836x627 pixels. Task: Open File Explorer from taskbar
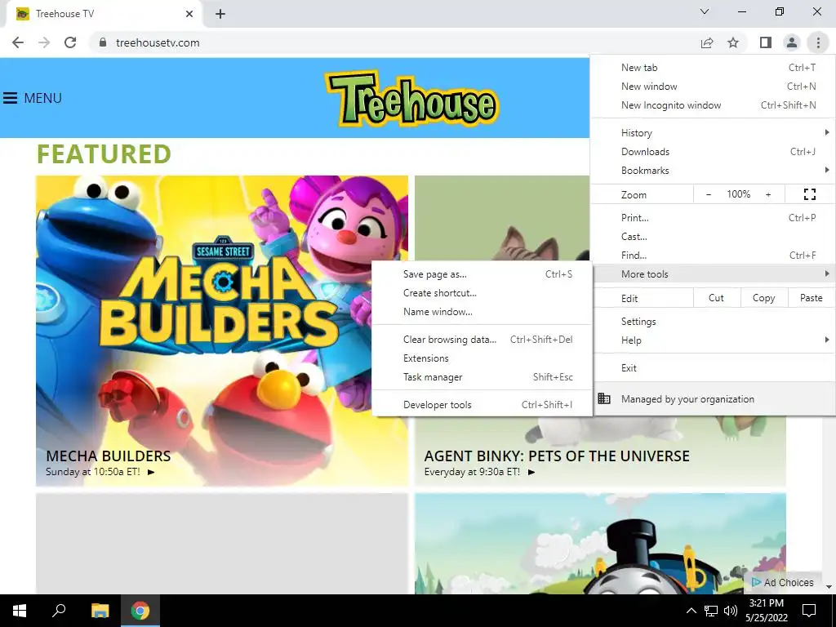(x=100, y=611)
